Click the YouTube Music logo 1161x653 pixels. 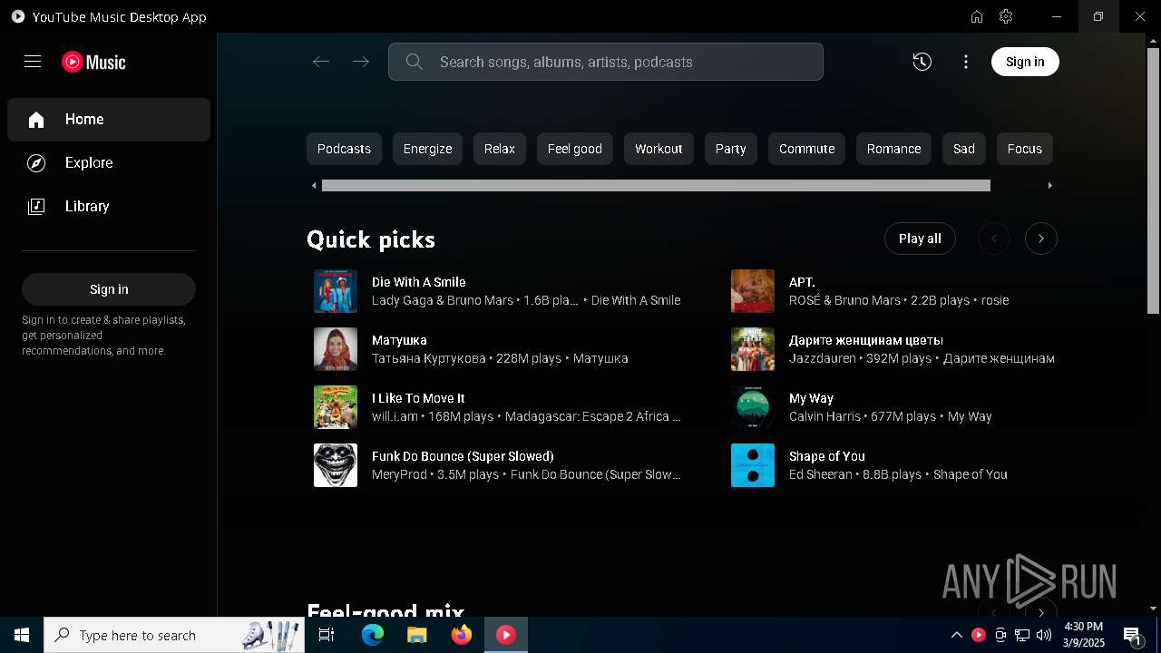pos(93,62)
